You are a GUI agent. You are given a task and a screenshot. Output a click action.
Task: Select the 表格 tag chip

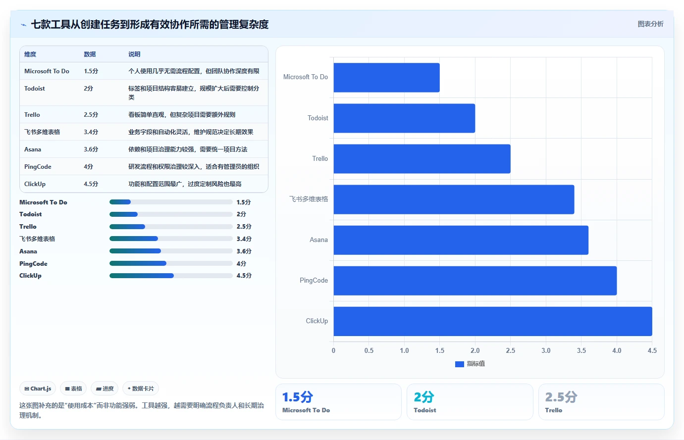click(x=73, y=389)
